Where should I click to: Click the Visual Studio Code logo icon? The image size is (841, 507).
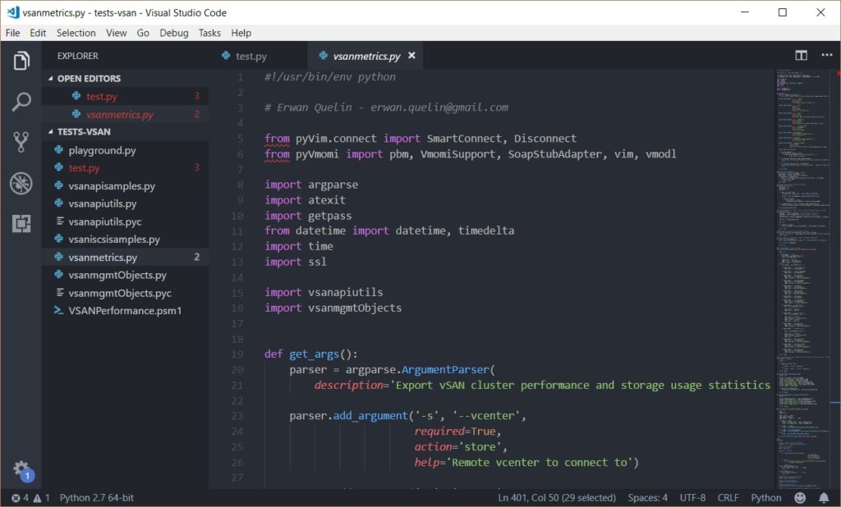tap(13, 12)
